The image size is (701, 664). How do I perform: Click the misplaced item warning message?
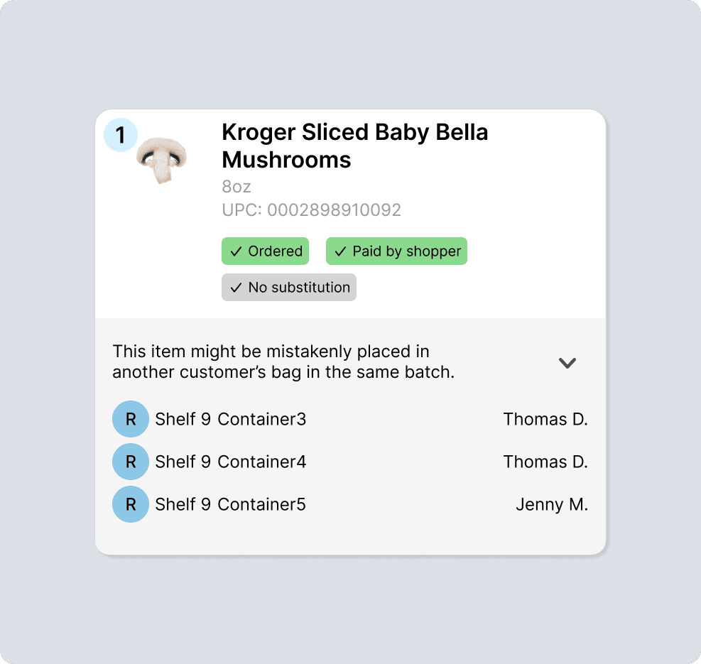point(283,361)
